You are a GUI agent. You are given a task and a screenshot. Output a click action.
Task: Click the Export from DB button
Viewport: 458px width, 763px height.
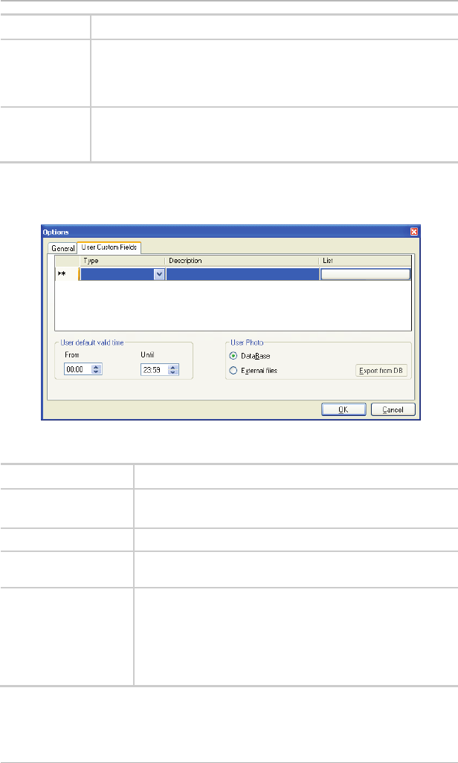[381, 371]
